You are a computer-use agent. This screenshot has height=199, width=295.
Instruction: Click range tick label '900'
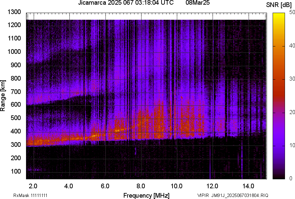click(16, 65)
